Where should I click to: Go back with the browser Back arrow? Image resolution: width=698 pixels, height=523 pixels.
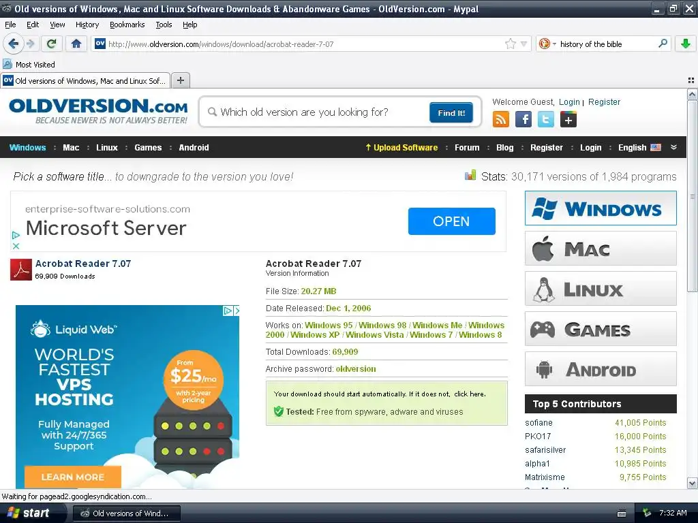pyautogui.click(x=14, y=44)
